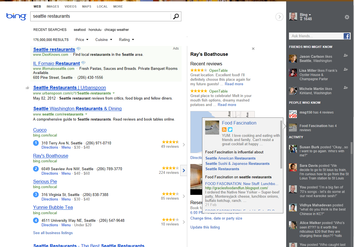Focus the search box containing 'seattle restaurants'

pos(101,16)
